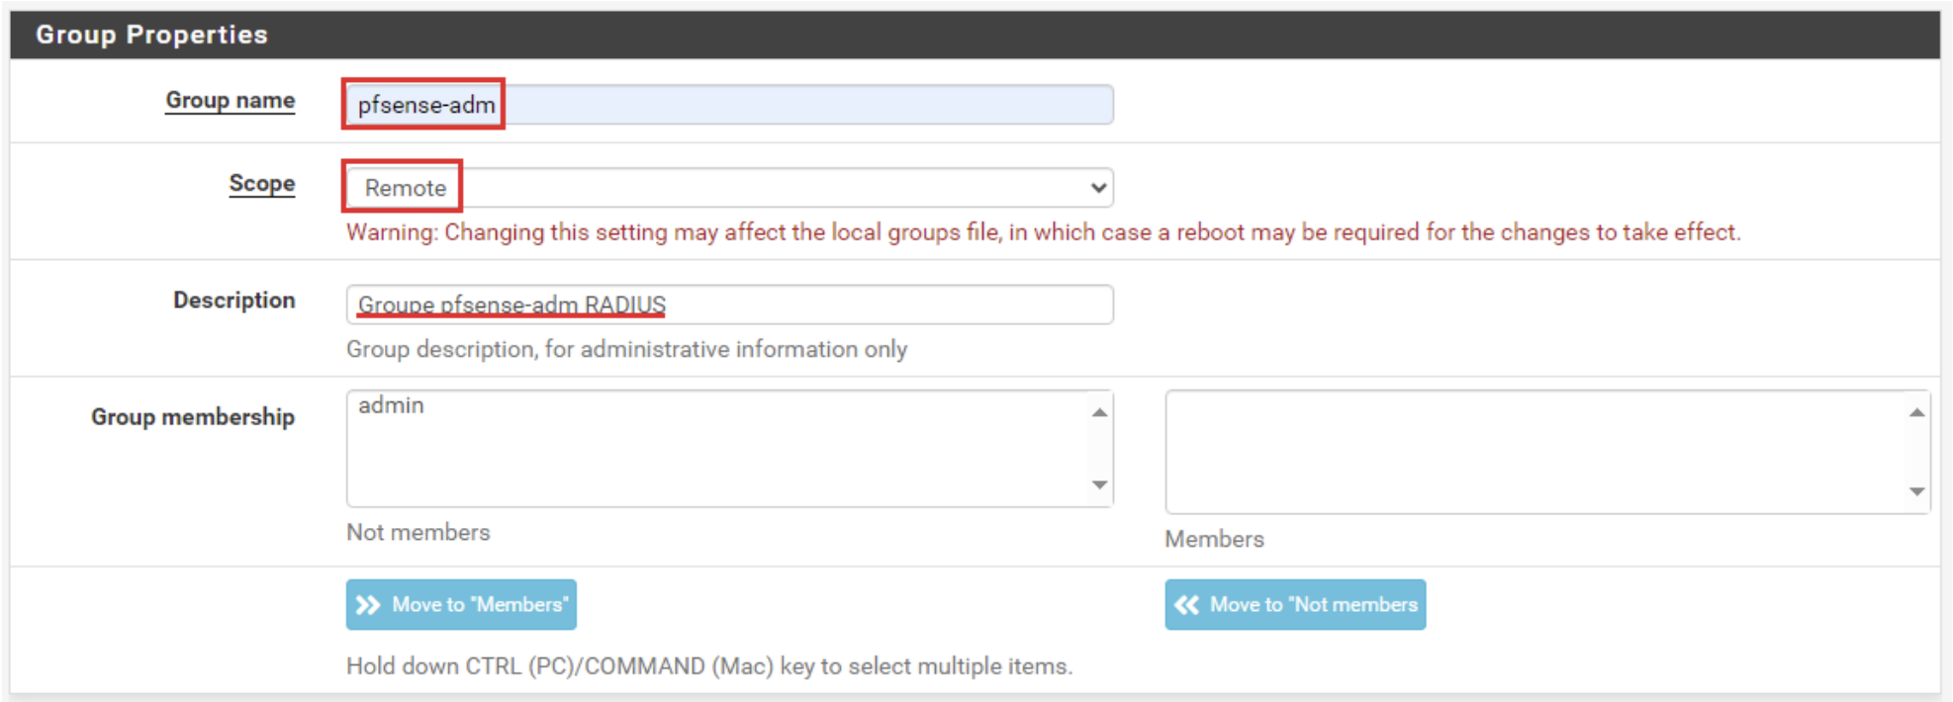This screenshot has width=1953, height=702.
Task: Click scroll down arrow in Not members list
Action: click(1099, 484)
